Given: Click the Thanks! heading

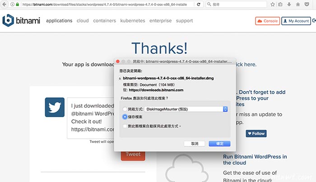Looking at the screenshot, I should click(159, 48).
